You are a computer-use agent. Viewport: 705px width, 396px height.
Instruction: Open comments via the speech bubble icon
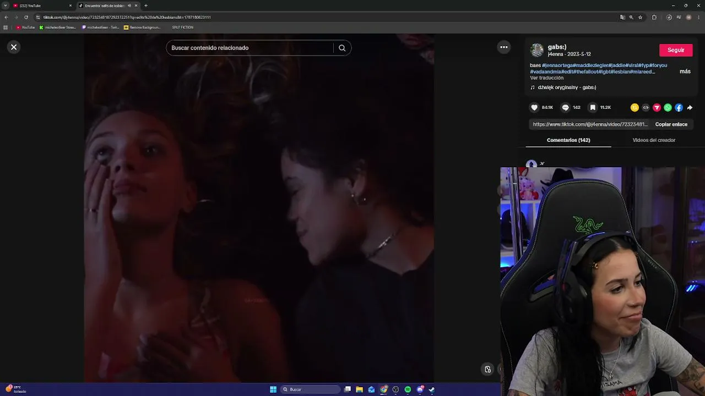(565, 108)
